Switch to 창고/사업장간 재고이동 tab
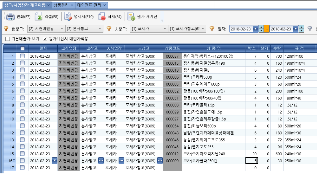The width and height of the screenshot is (319, 174). click(25, 5)
